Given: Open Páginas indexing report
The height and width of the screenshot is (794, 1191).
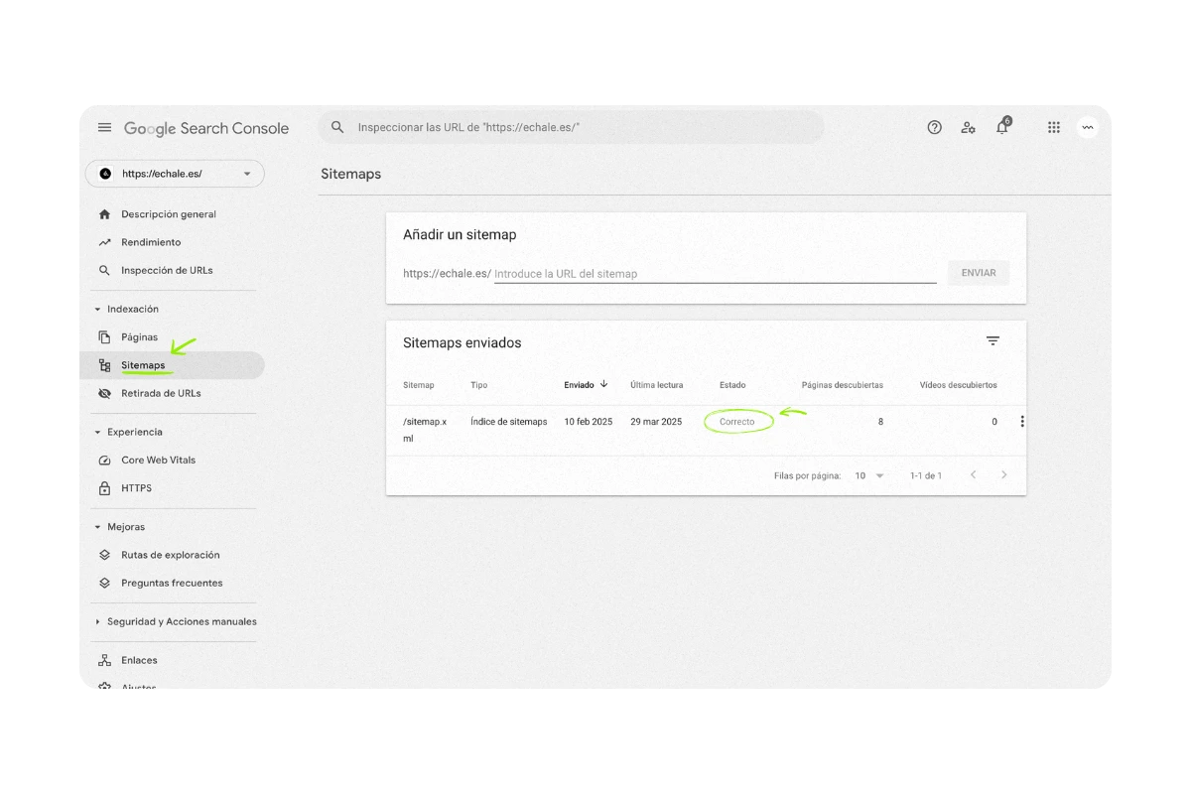Looking at the screenshot, I should pos(140,337).
